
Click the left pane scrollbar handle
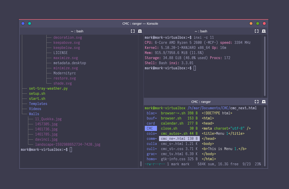pyautogui.click(x=141, y=164)
